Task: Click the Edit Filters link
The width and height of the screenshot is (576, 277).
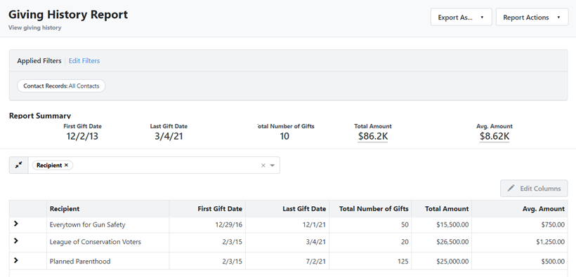Action: (84, 61)
